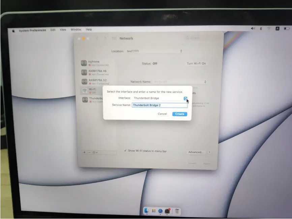The height and width of the screenshot is (219, 292).
Task: Click Cancel in the new service dialog
Action: [x=162, y=114]
